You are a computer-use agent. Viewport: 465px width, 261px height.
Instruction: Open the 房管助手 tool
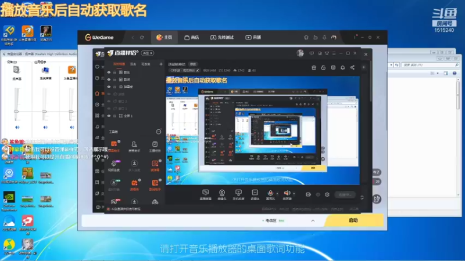[x=134, y=147]
